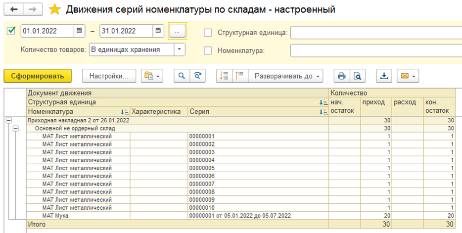Collapse the Основной не ордерный склад group
Screen dimensions: 462x233
click(16, 129)
